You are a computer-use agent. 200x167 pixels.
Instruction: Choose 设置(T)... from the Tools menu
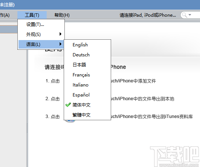tap(41, 24)
